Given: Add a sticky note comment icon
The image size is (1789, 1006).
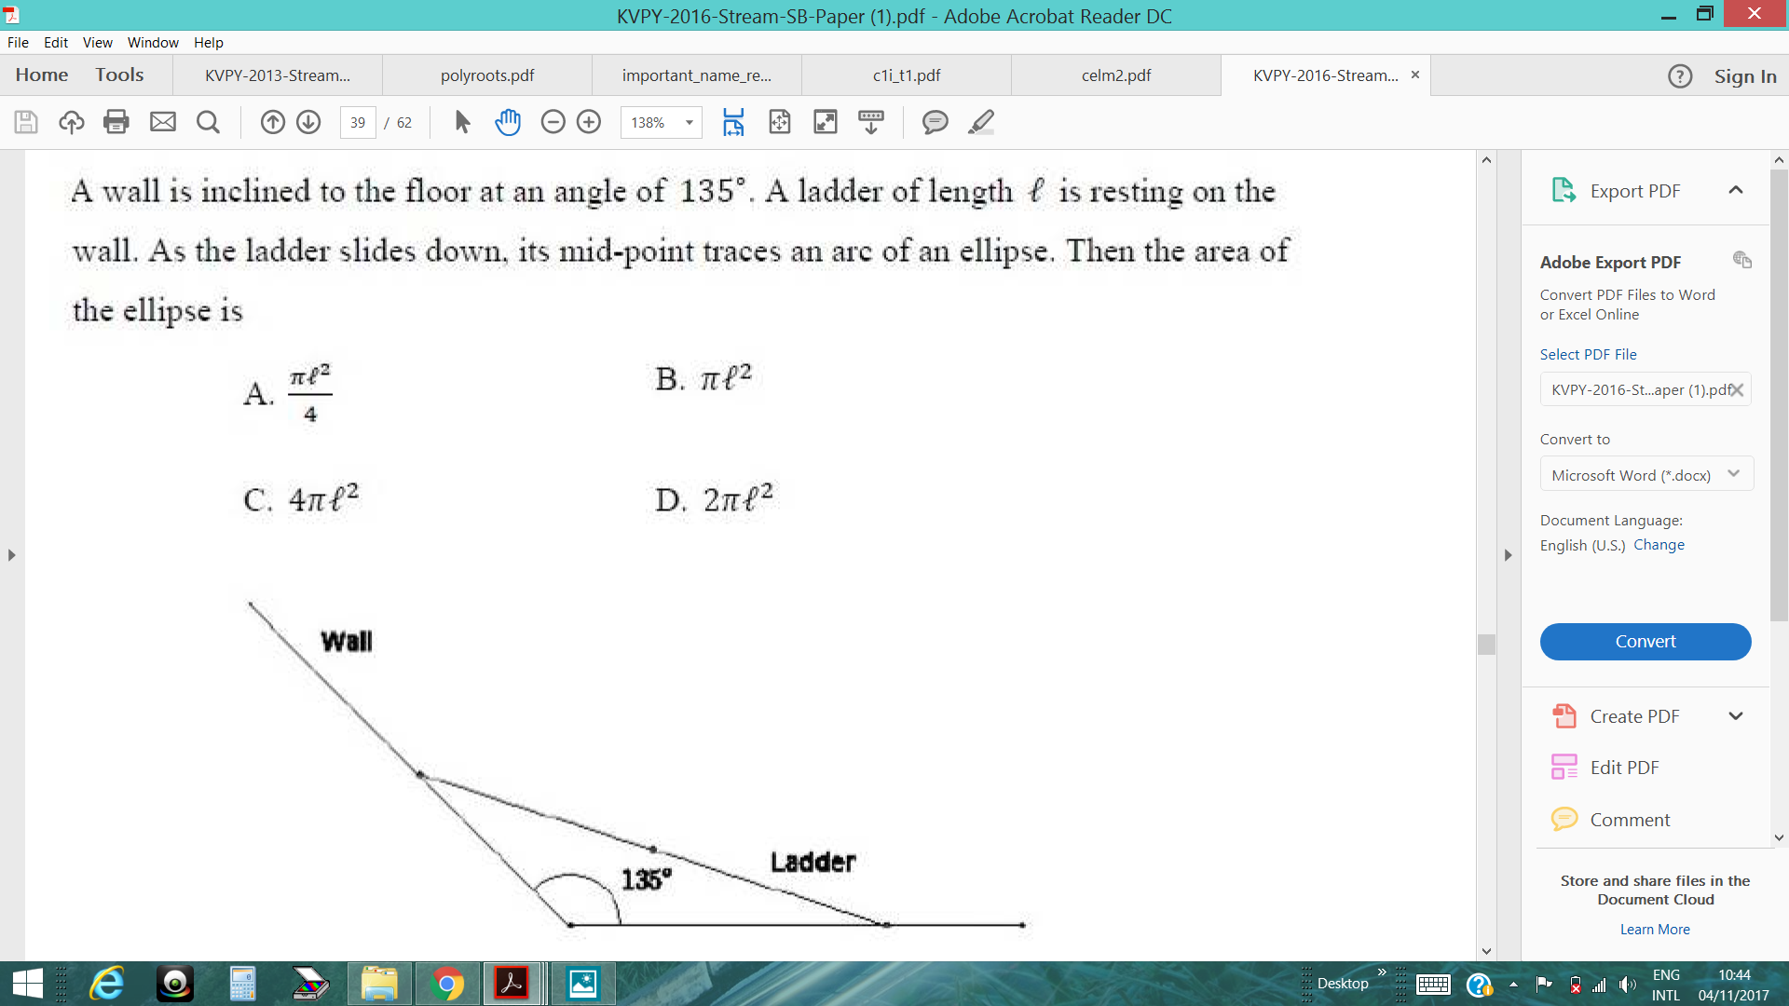Looking at the screenshot, I should point(935,122).
